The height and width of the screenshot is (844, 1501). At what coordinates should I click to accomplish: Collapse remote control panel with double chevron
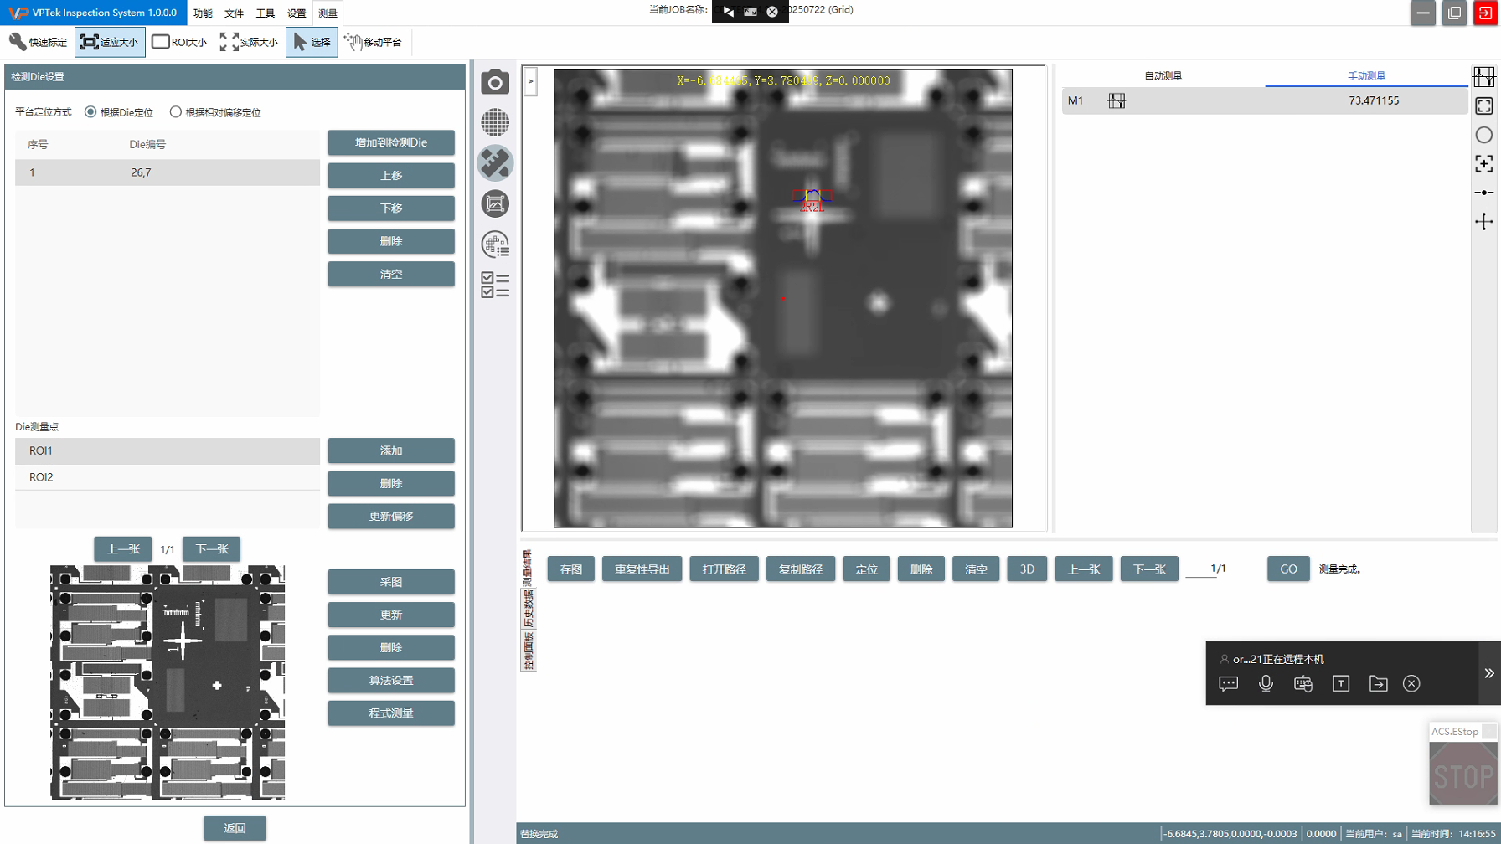[x=1488, y=673]
